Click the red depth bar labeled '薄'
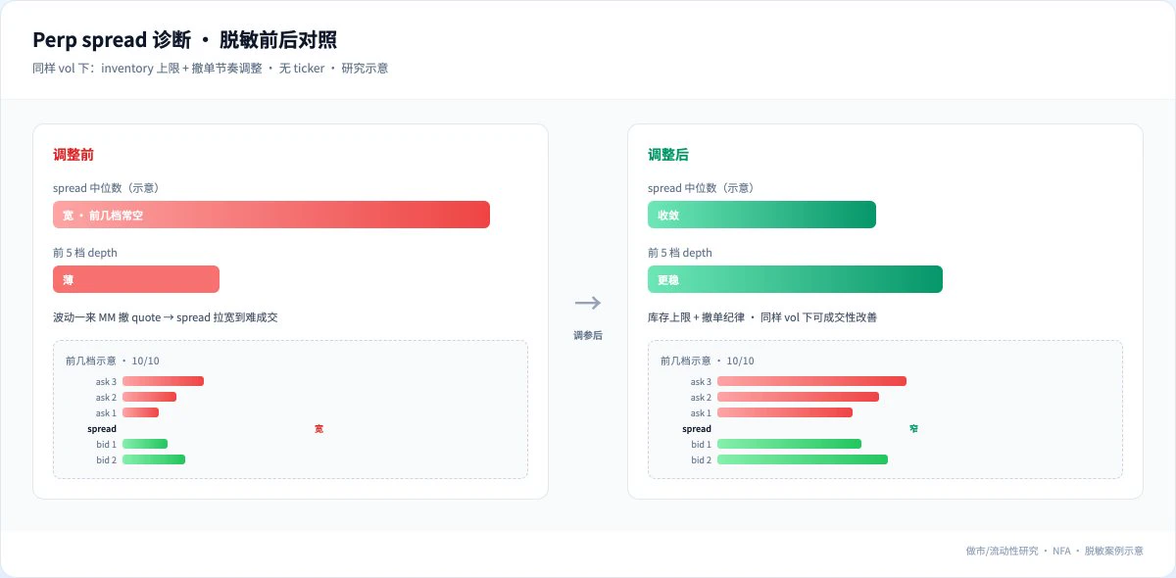 tap(136, 279)
